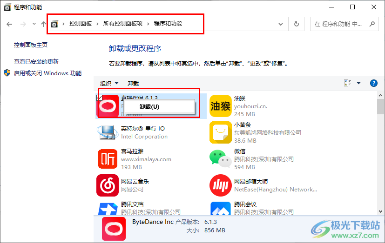Image resolution: width=385 pixels, height=243 pixels.
Task: Click the details pane 直播伴侣 icon
Action: click(x=114, y=229)
